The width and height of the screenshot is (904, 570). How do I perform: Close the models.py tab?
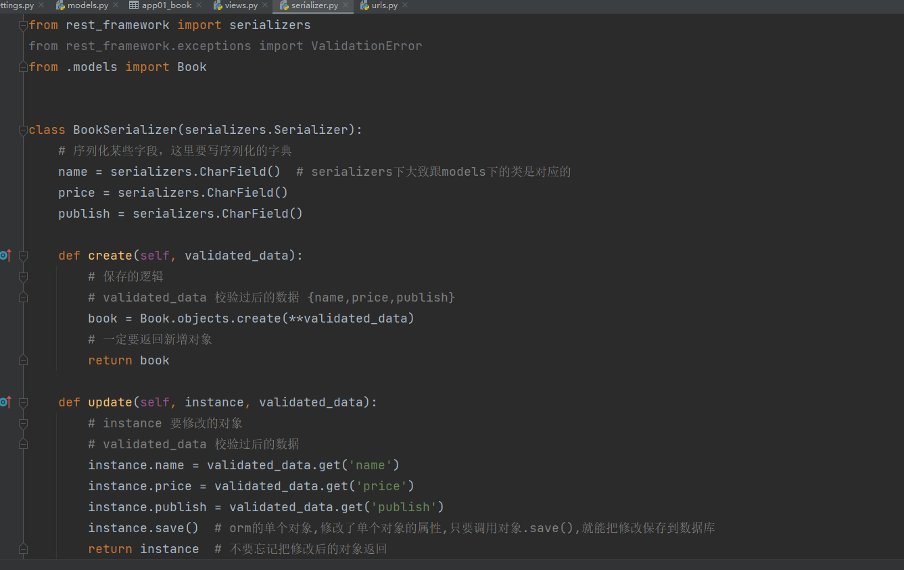[116, 5]
